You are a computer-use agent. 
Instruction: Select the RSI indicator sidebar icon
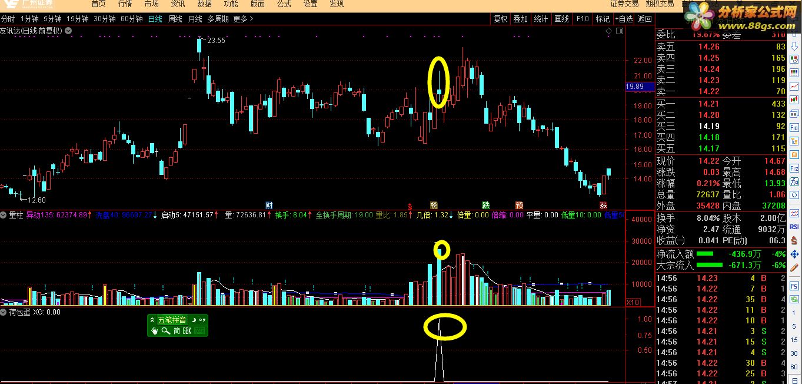[x=794, y=227]
